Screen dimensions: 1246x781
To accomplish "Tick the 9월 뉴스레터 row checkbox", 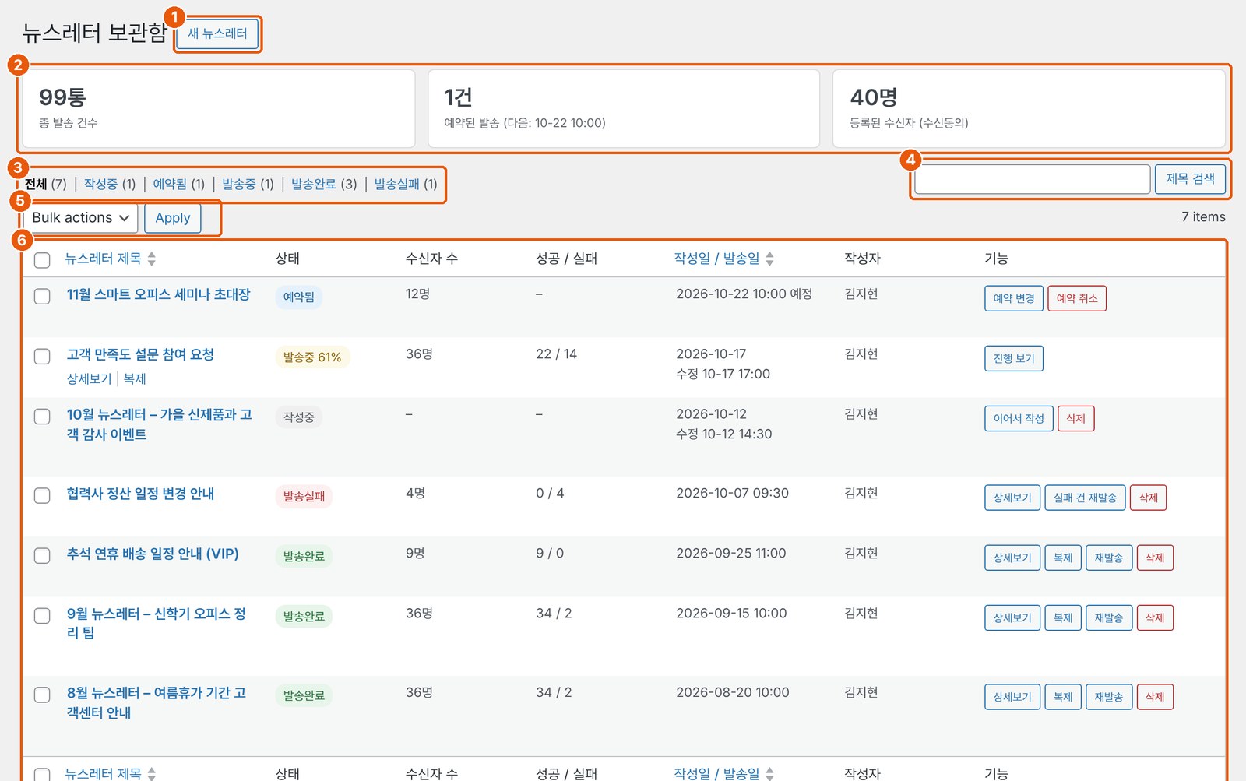I will [42, 616].
